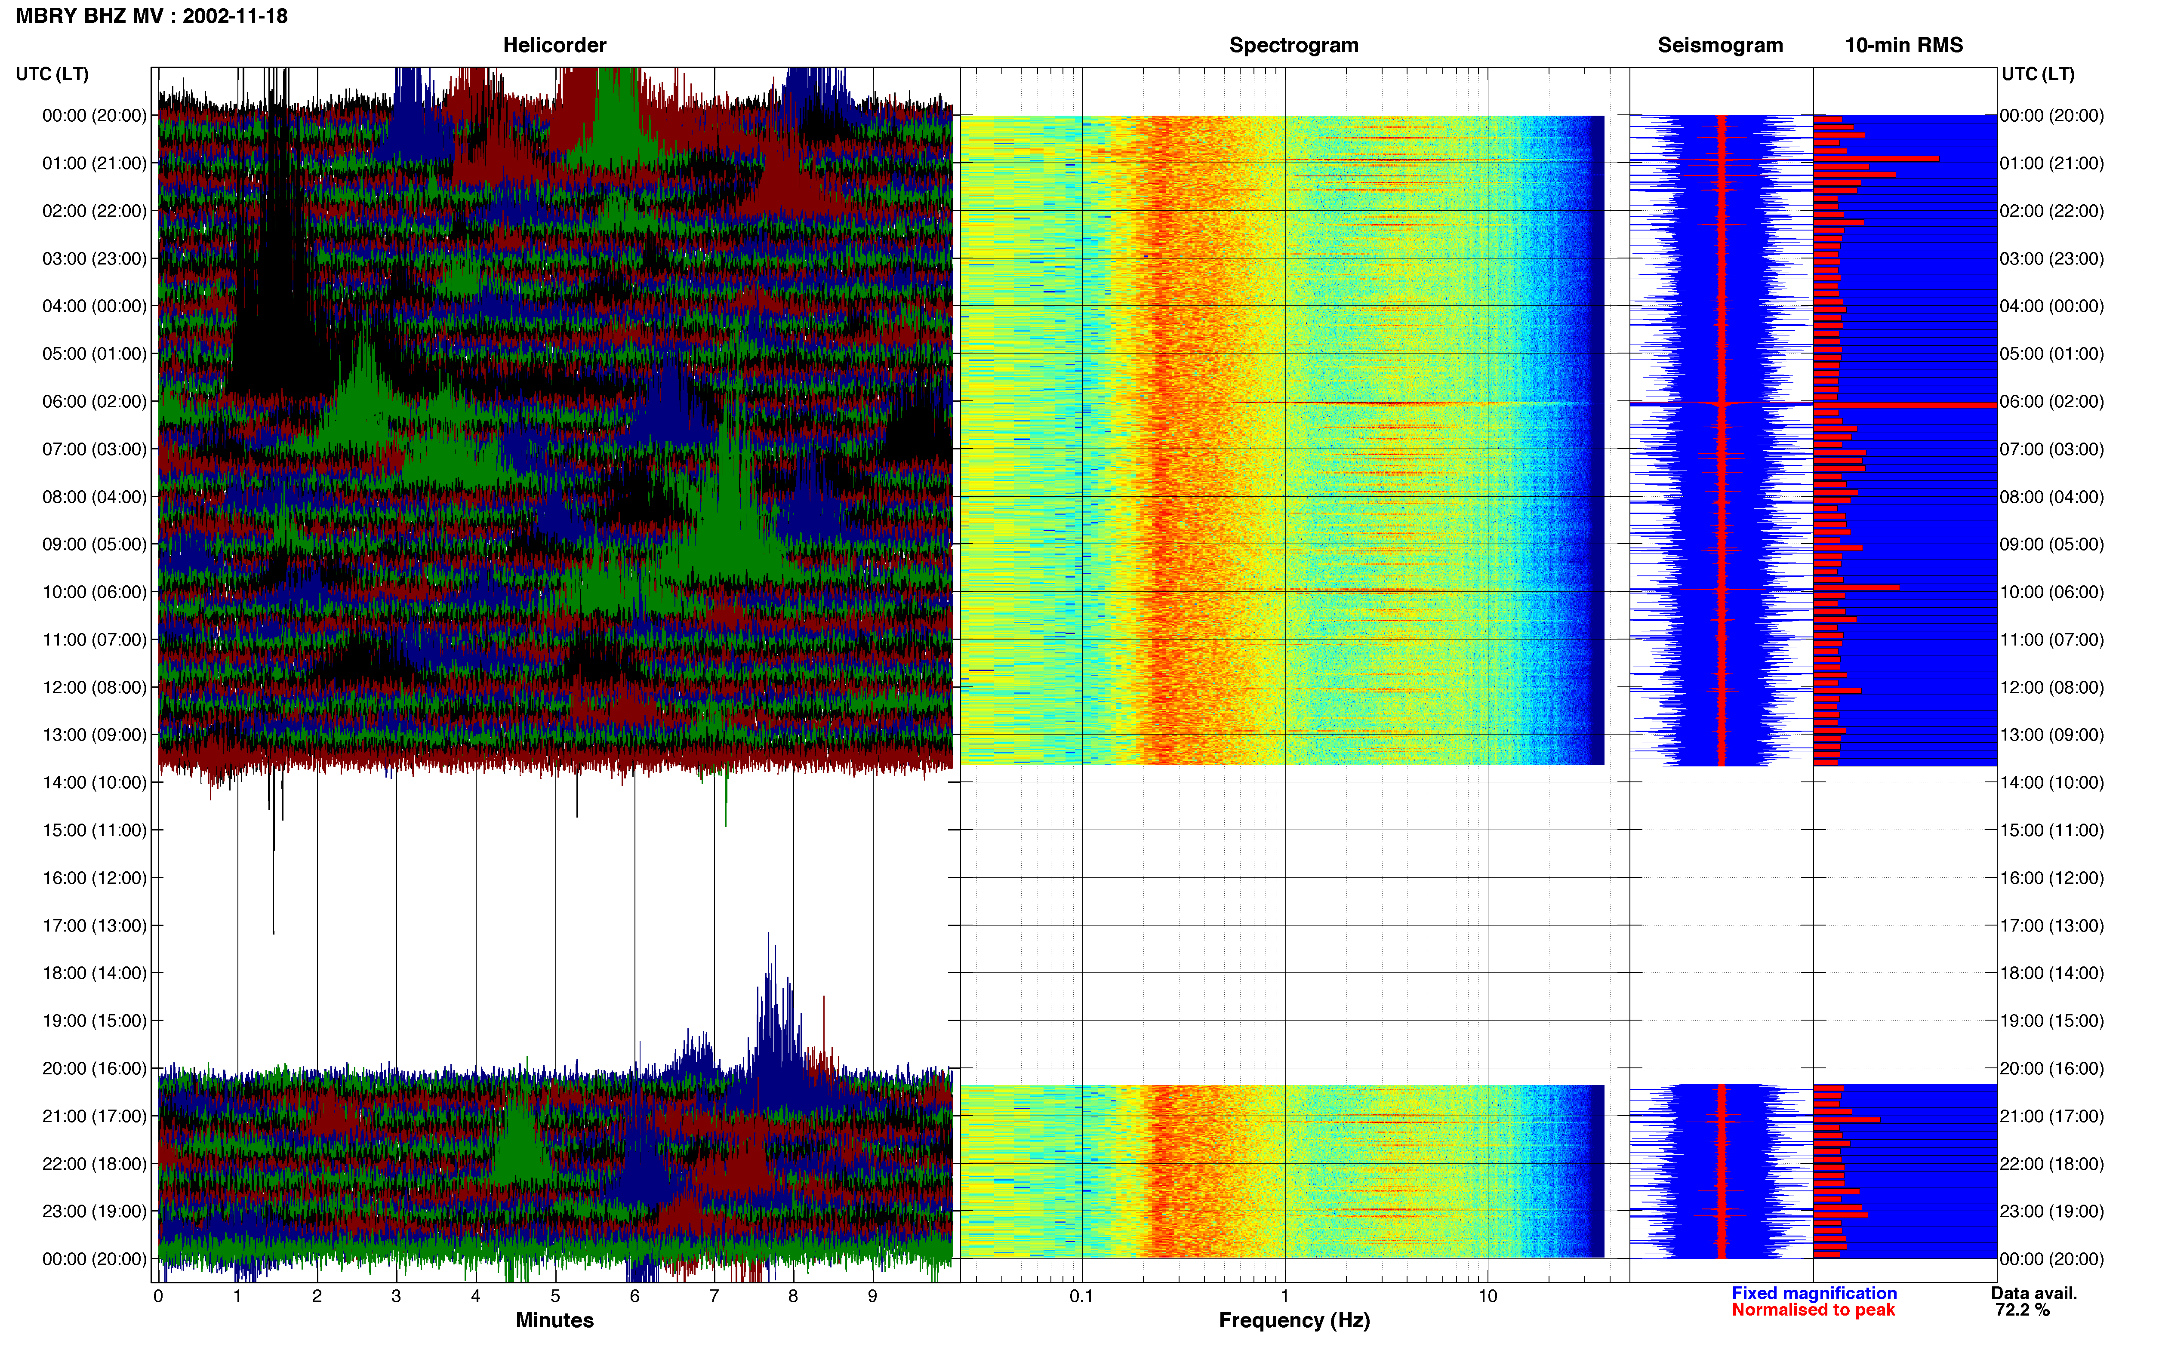
Task: Click left time label '23:00 (19:00)'
Action: pyautogui.click(x=95, y=1212)
